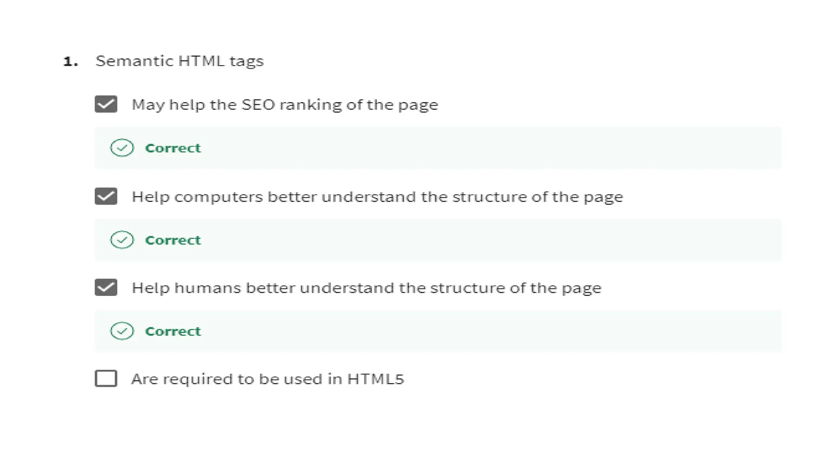The width and height of the screenshot is (839, 472).
Task: Click the empty area of the second feedback banner
Action: tap(492, 240)
